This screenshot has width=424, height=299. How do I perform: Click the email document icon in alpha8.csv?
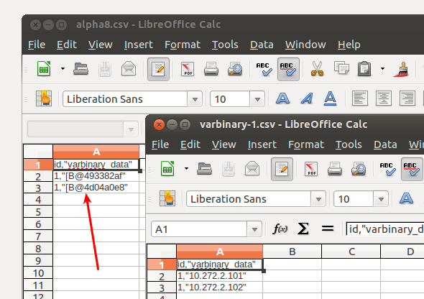tap(129, 69)
